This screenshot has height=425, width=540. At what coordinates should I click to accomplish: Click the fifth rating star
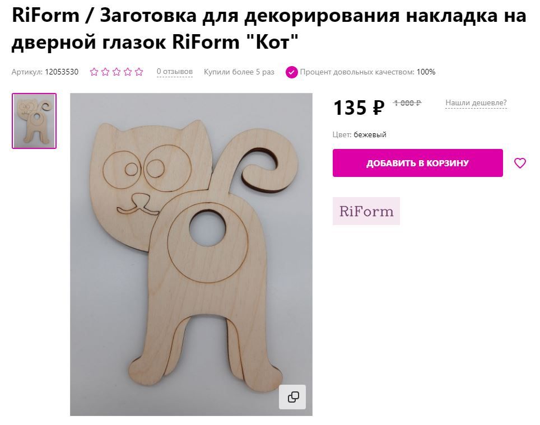[x=139, y=72]
